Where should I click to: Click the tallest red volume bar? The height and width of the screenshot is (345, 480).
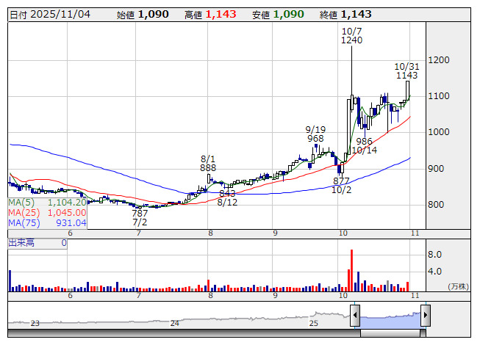(x=351, y=270)
